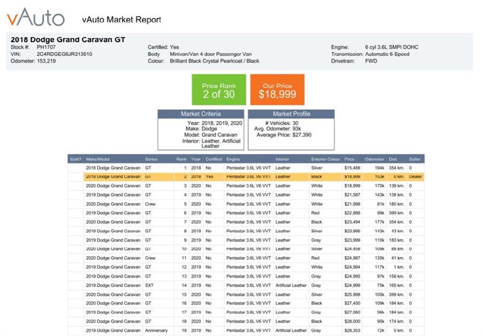Click the $25,998 price cell
Screen dimensions: 483x336
(352, 294)
